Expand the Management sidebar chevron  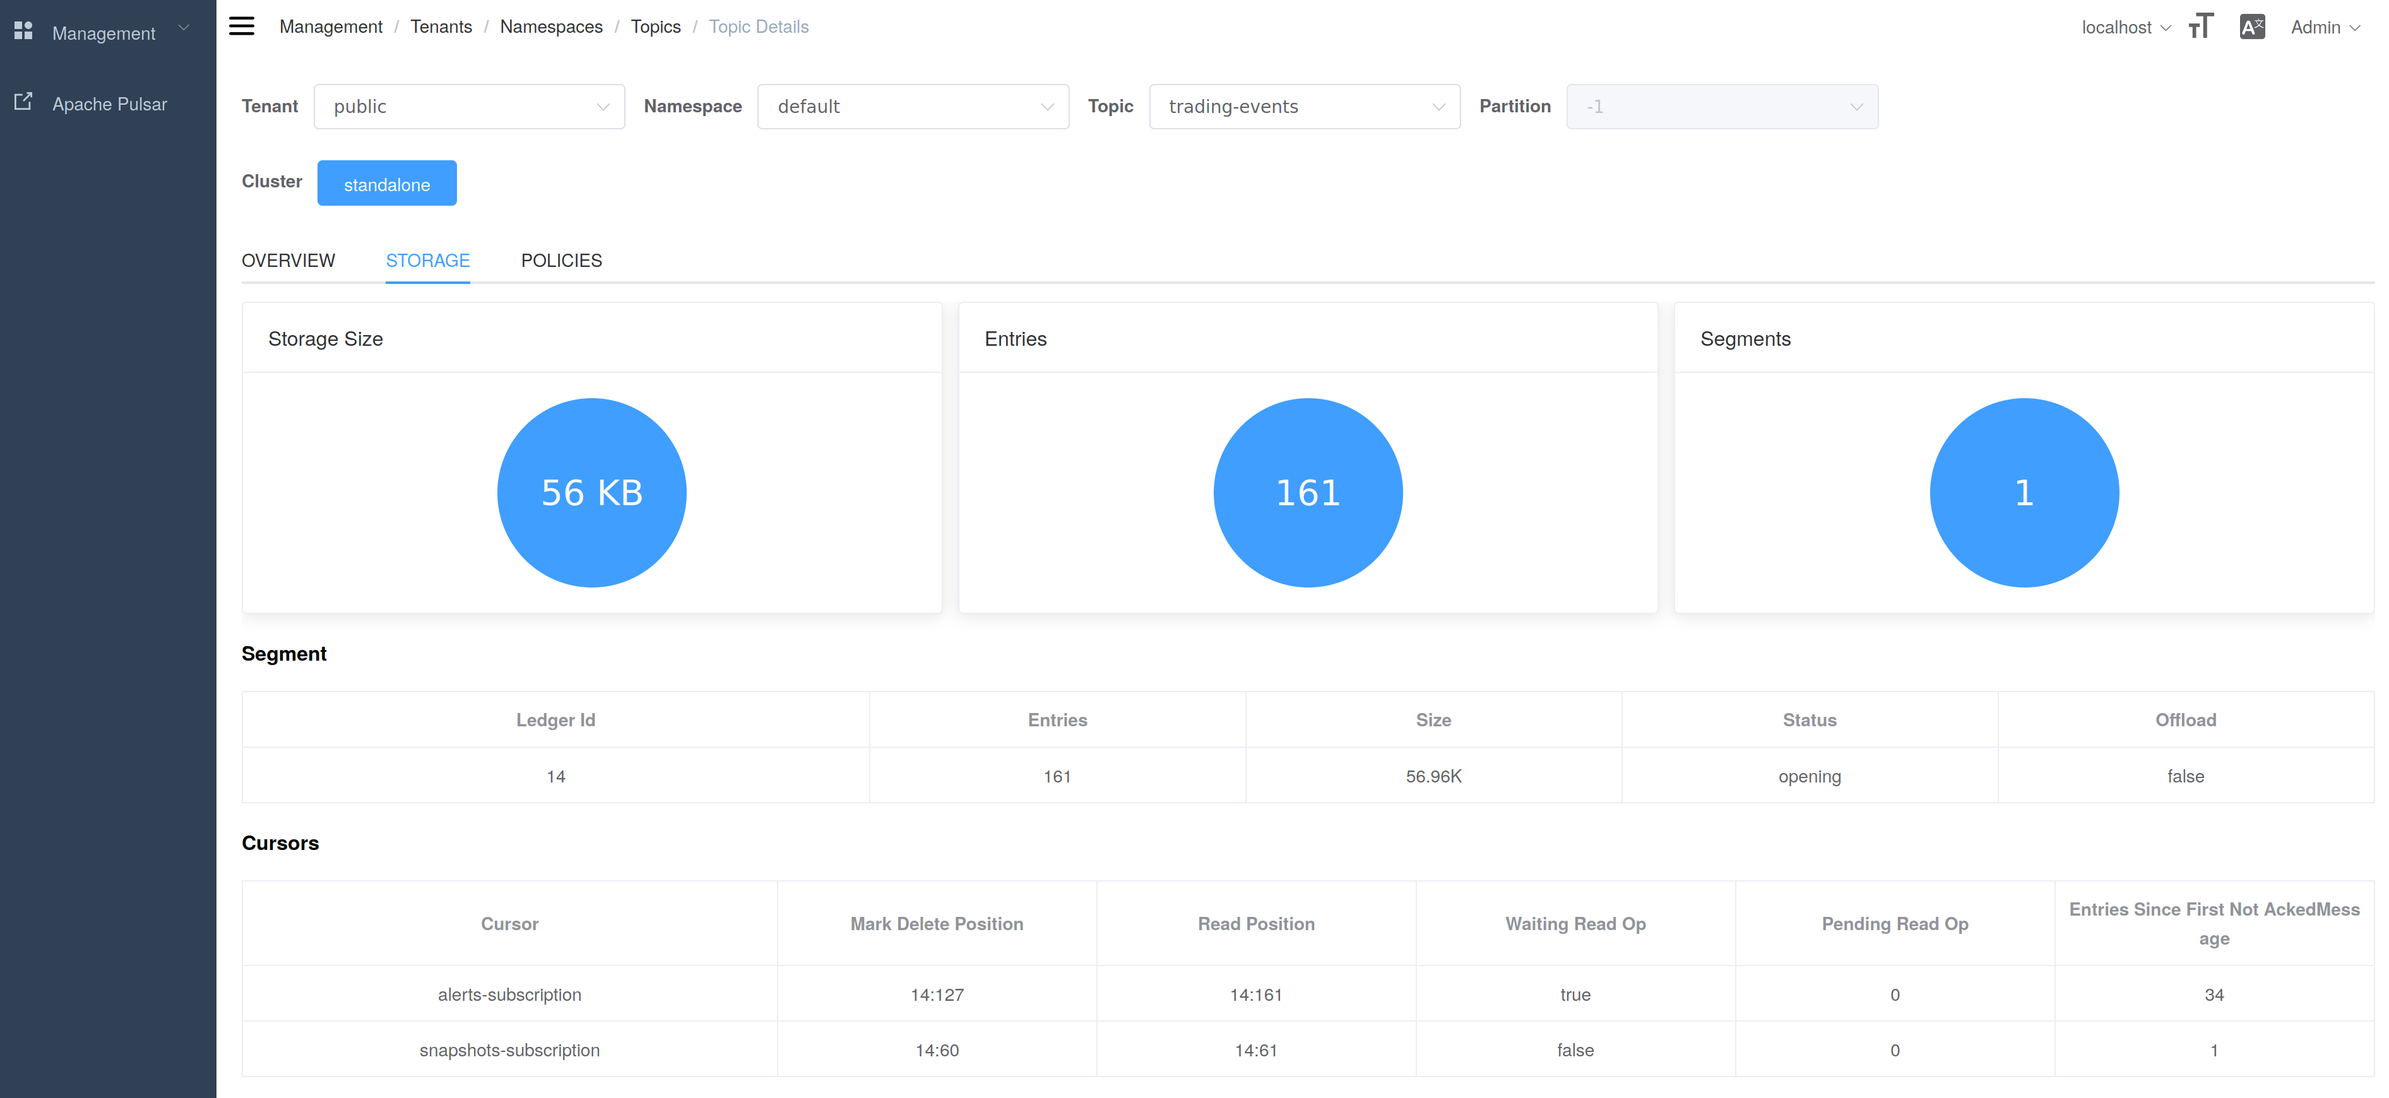(184, 28)
